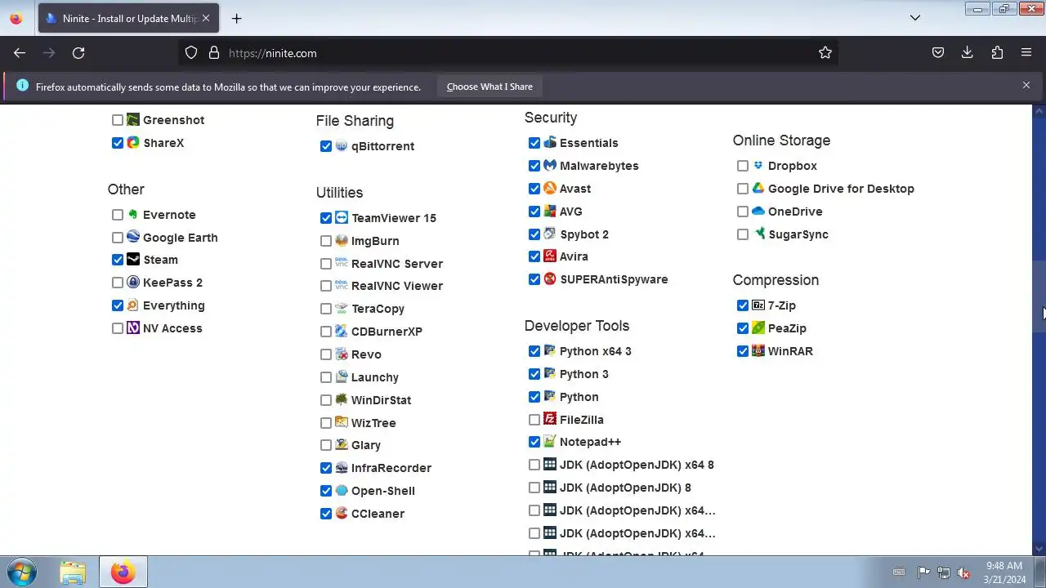Click the ImgBurn disc icon
The image size is (1046, 588).
pyautogui.click(x=342, y=241)
